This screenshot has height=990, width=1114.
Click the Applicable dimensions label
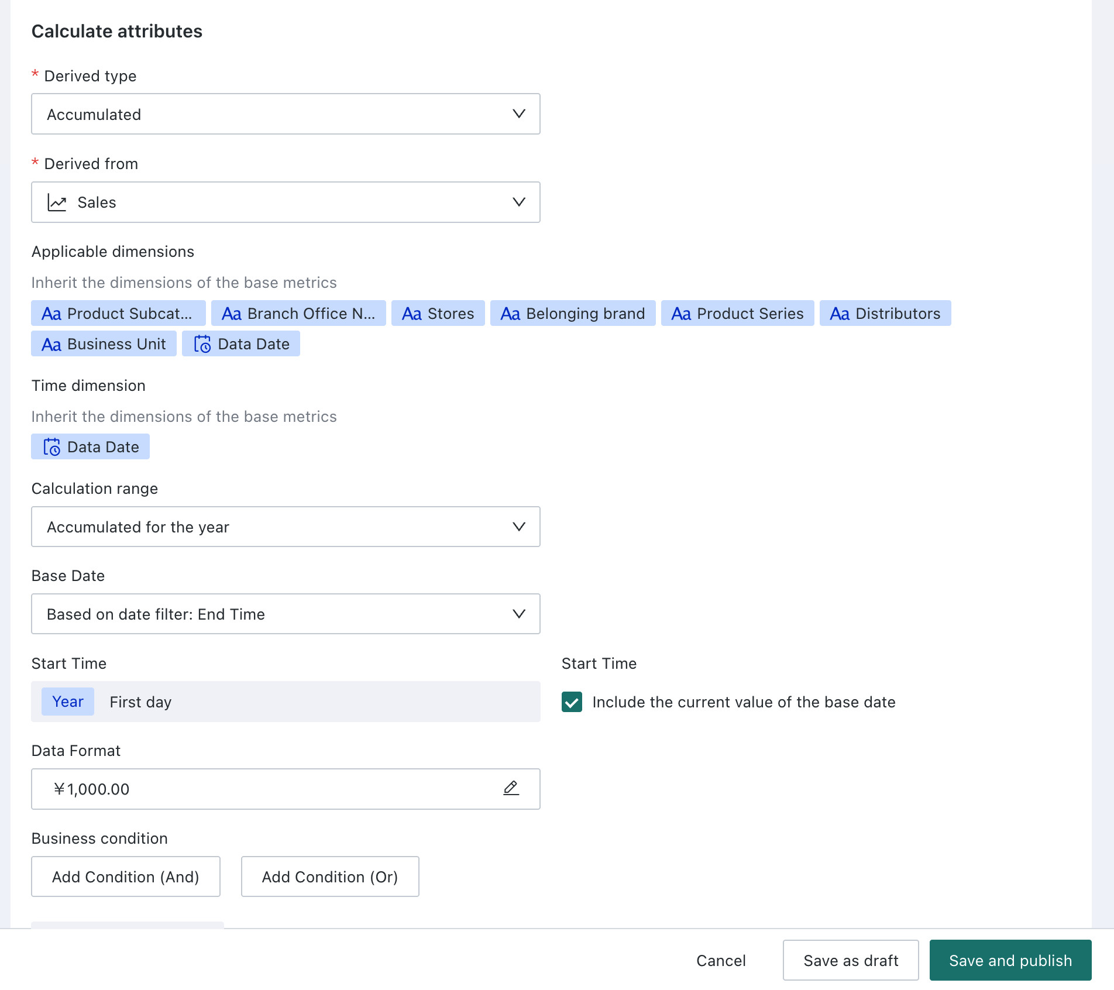click(x=113, y=252)
